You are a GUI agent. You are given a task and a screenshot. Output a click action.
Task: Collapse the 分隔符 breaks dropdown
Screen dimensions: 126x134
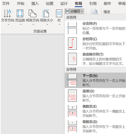(74, 11)
